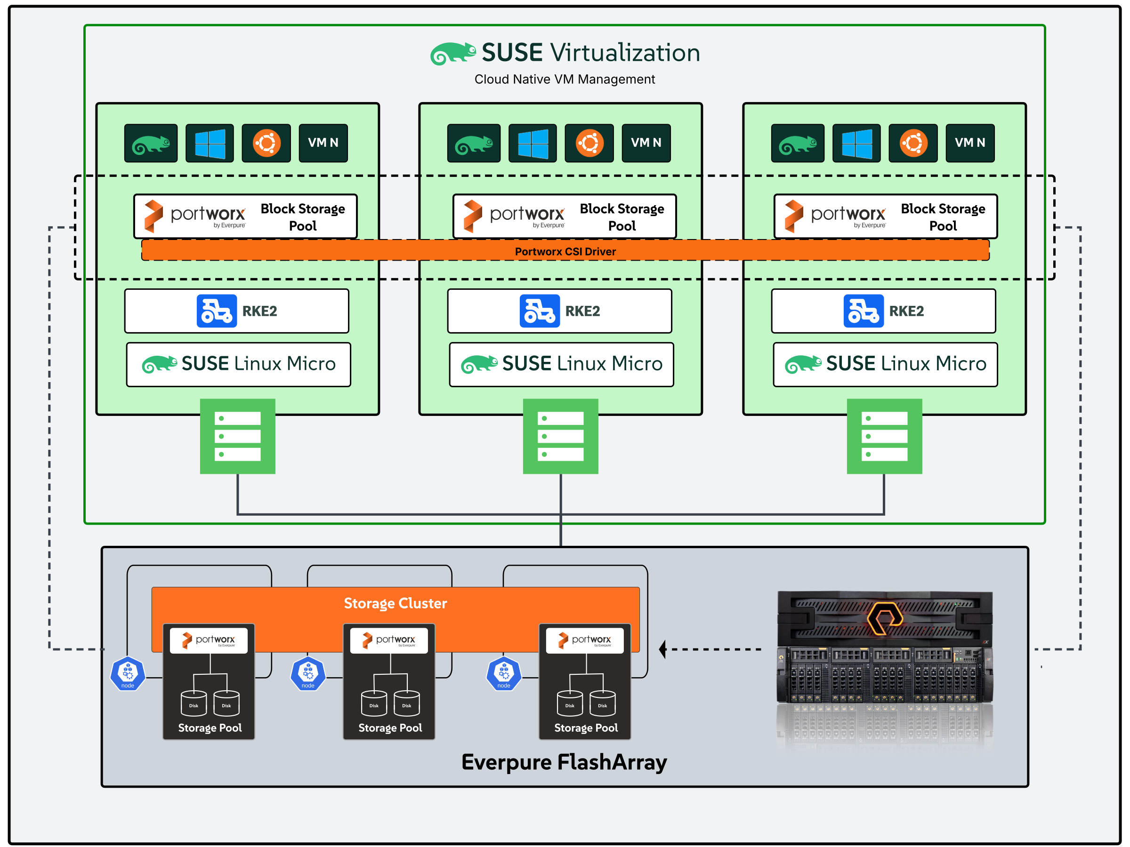
Task: Click the Portworx logo on left Storage Pool card
Action: click(209, 640)
